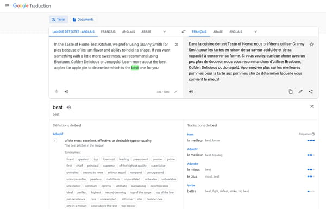This screenshot has width=326, height=209.
Task: Open handwriting pencil input tool
Action: [x=176, y=92]
